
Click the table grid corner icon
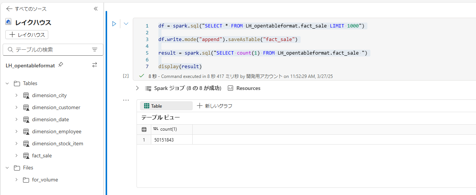pyautogui.click(x=144, y=129)
